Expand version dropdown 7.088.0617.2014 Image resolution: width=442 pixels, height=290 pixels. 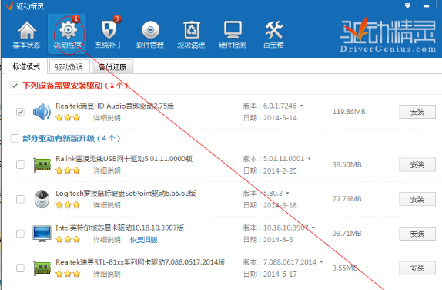click(321, 262)
